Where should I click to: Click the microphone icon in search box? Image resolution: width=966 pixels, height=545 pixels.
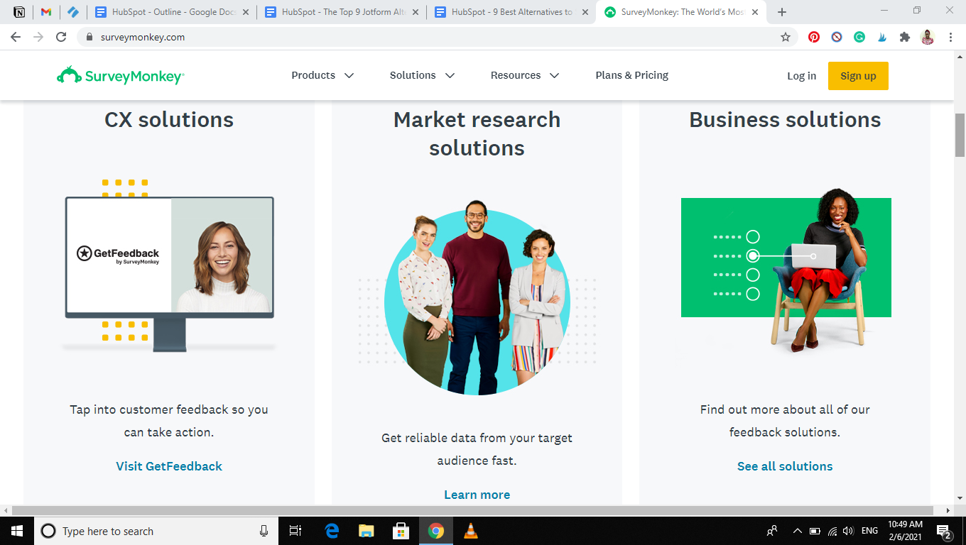pos(264,531)
